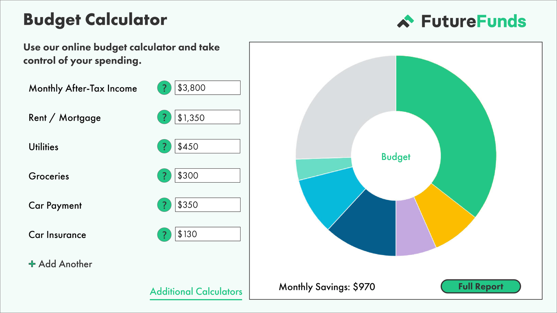Click the FutureFunds arrow logo
The height and width of the screenshot is (313, 557).
click(406, 21)
